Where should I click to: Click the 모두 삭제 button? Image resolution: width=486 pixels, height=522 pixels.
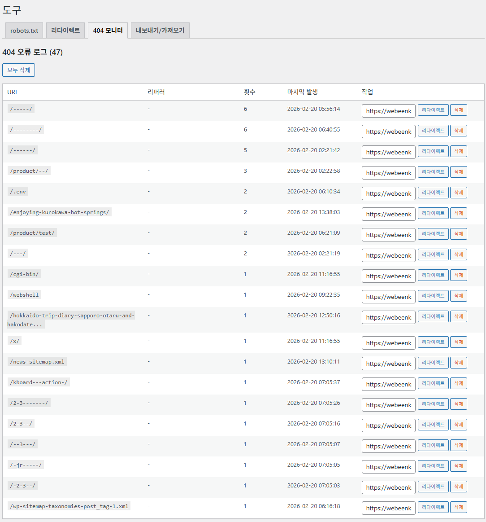click(18, 70)
